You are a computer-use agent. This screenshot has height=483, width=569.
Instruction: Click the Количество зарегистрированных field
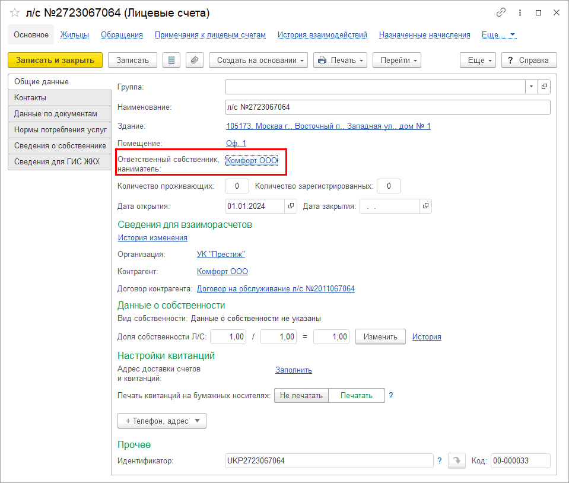click(389, 186)
